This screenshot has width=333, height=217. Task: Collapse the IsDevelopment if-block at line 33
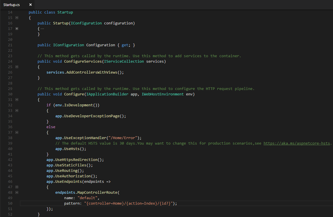(x=17, y=110)
